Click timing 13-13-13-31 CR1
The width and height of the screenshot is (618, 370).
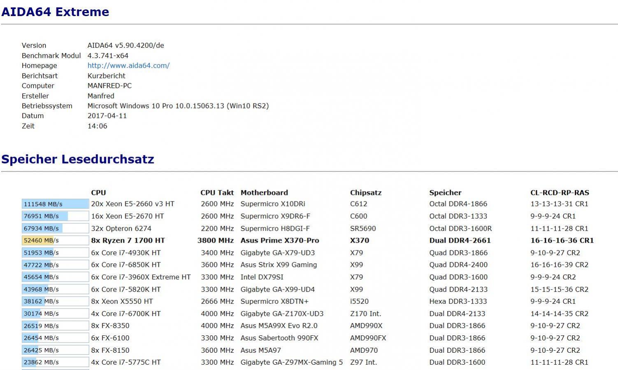[x=559, y=204]
